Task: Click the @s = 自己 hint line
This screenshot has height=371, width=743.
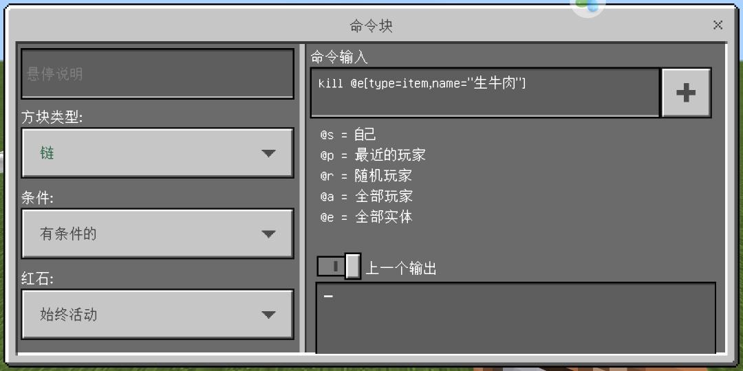Action: point(348,135)
